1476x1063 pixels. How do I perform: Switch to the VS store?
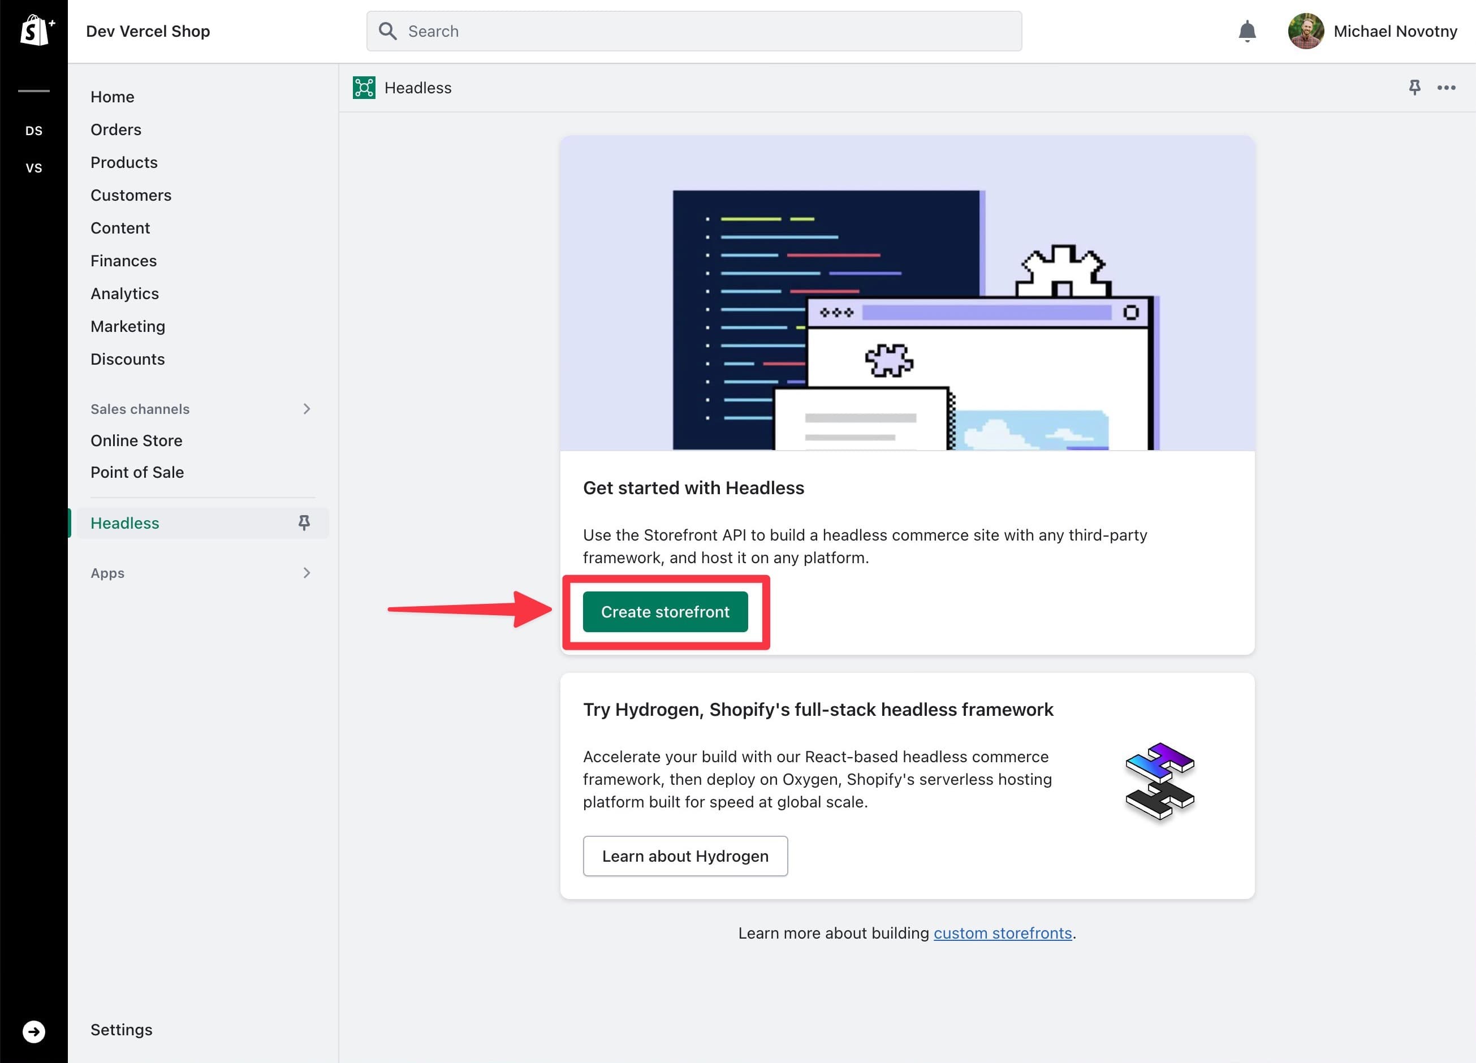click(x=34, y=168)
